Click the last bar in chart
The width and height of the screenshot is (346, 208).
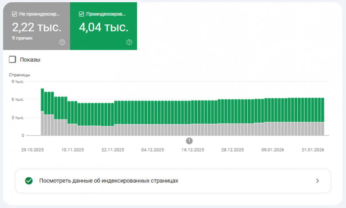coord(323,116)
